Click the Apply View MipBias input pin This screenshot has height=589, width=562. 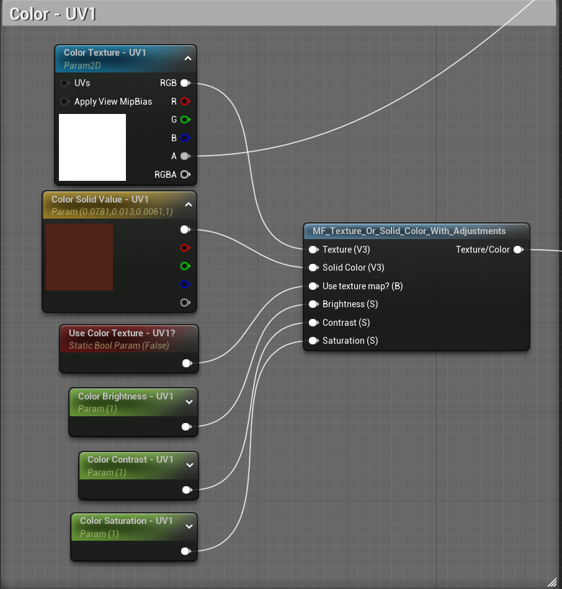(x=65, y=102)
